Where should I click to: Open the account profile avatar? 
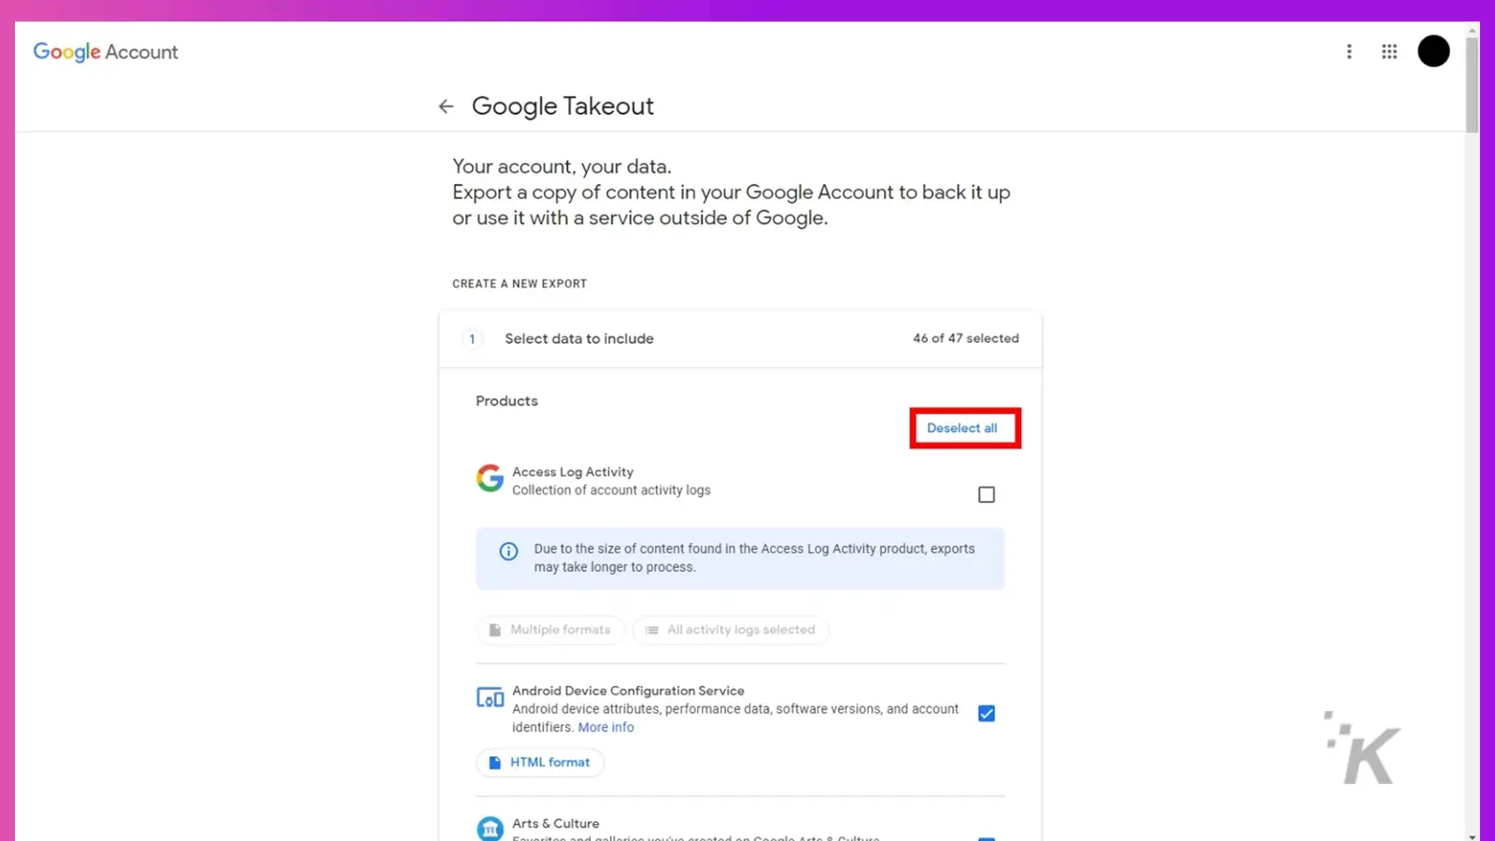point(1433,51)
